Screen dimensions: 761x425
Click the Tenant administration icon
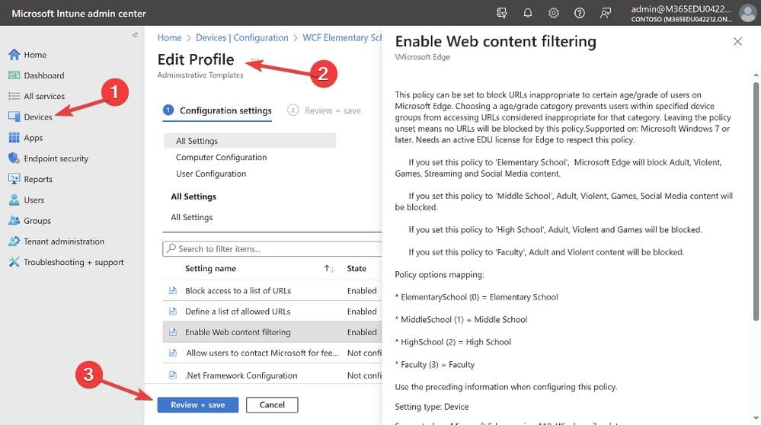(x=14, y=241)
